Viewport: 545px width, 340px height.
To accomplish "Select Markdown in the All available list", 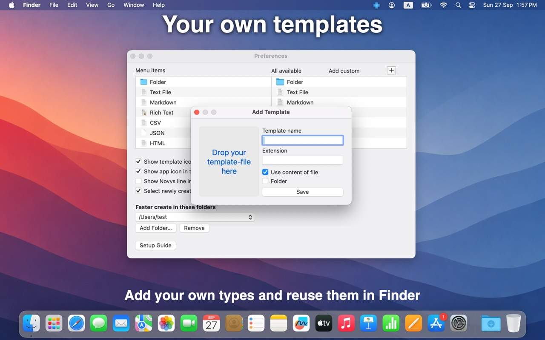I will (339, 102).
